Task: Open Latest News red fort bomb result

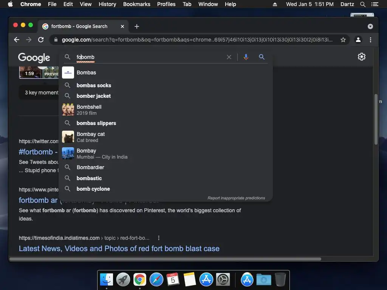Action: (119, 248)
